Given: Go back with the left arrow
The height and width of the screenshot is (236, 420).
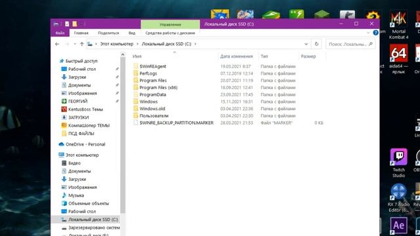Looking at the screenshot, I should [57, 44].
